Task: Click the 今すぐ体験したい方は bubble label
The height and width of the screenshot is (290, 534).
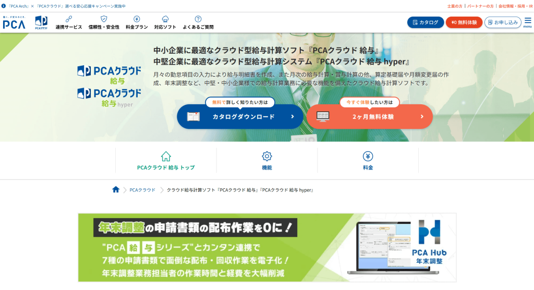Action: 370,102
